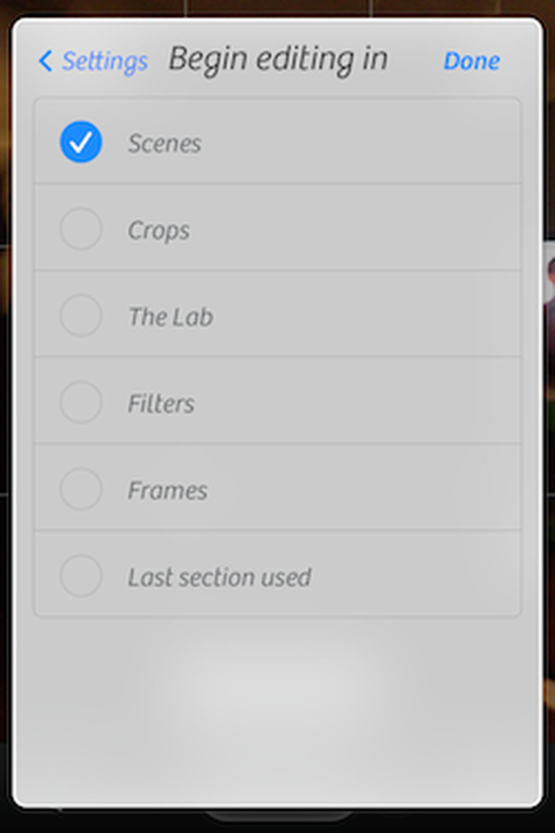Click the blue back chevron arrow
The height and width of the screenshot is (833, 555).
click(x=46, y=61)
